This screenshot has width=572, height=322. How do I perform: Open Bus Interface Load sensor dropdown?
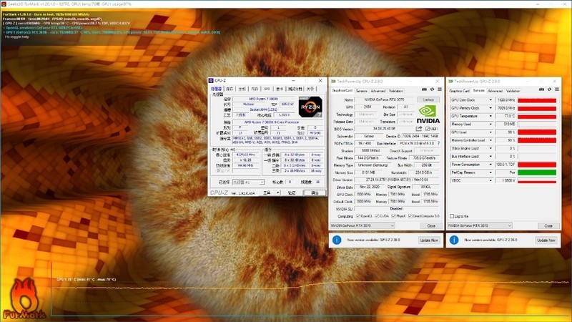(490, 156)
